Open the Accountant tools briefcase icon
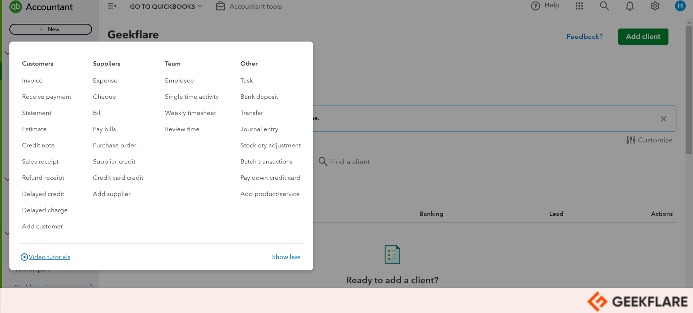 [220, 6]
